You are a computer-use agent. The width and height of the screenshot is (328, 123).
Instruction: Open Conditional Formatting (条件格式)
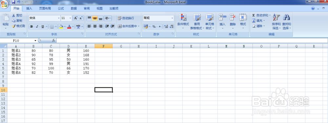[x=183, y=22]
